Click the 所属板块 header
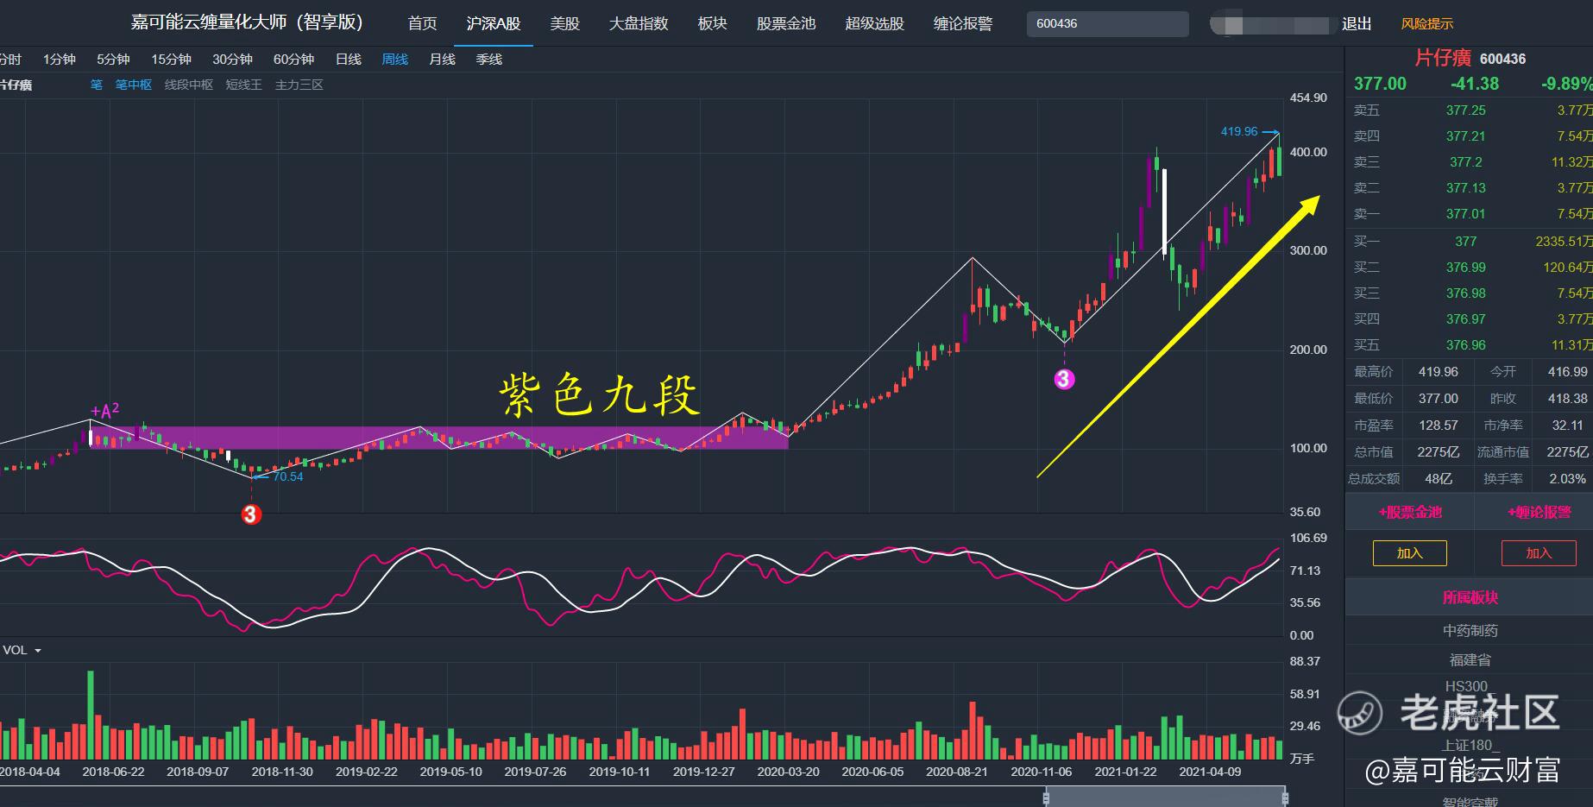The image size is (1593, 807). (x=1470, y=597)
